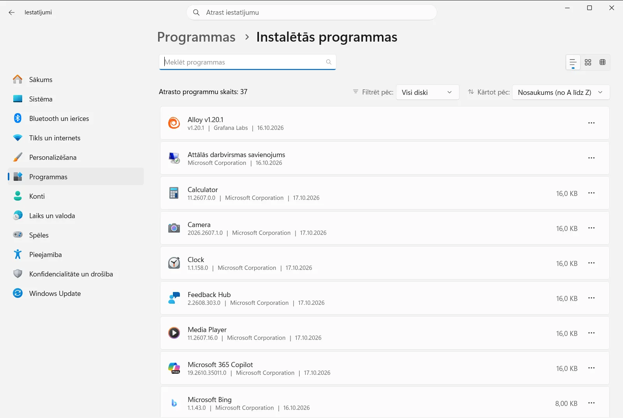This screenshot has height=418, width=623.
Task: Click the Microsoft Bing 8,00 KB size
Action: (566, 404)
